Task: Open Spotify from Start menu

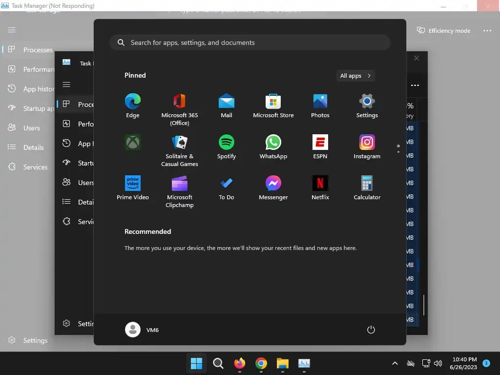Action: [227, 146]
